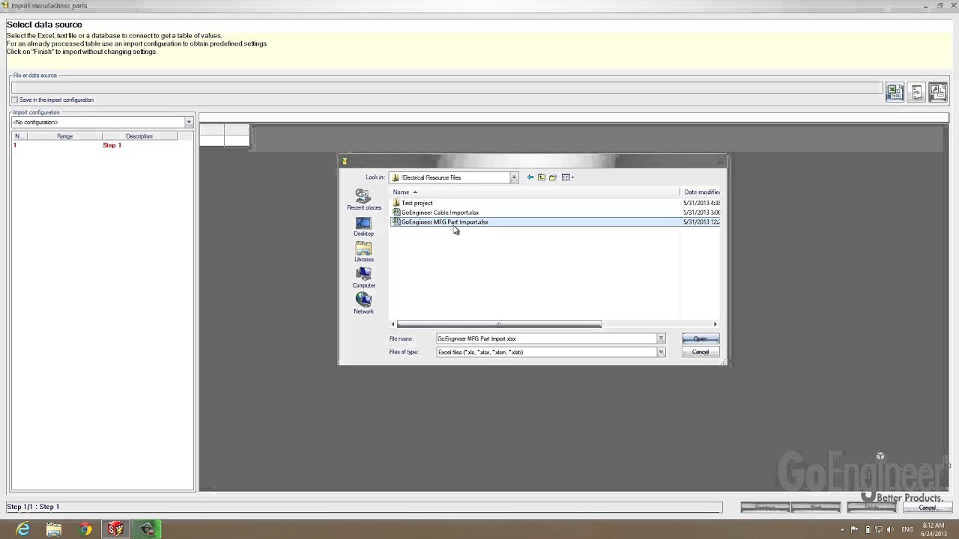Screen dimensions: 959x539
Task: Click the Action Center flag icon
Action: [x=854, y=529]
